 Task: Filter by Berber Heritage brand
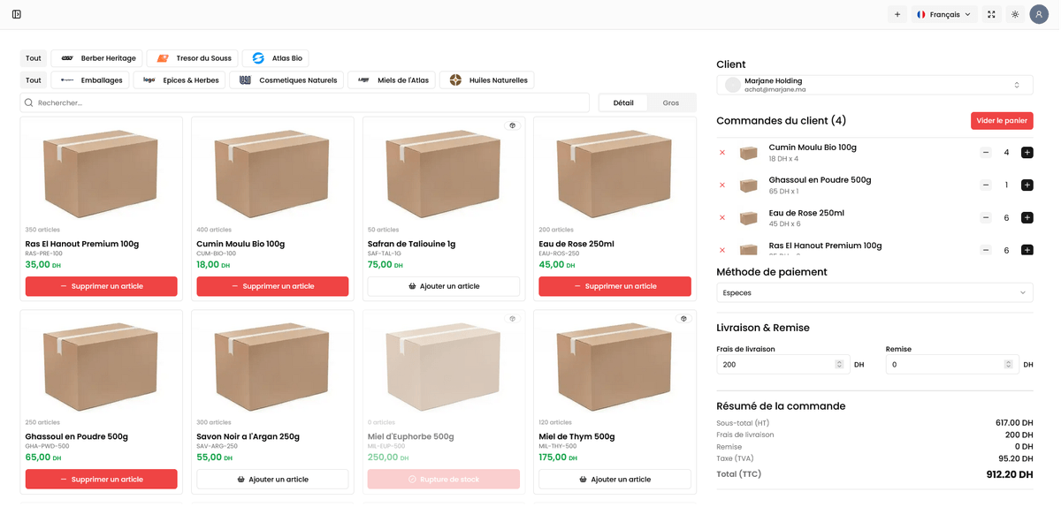click(x=97, y=58)
